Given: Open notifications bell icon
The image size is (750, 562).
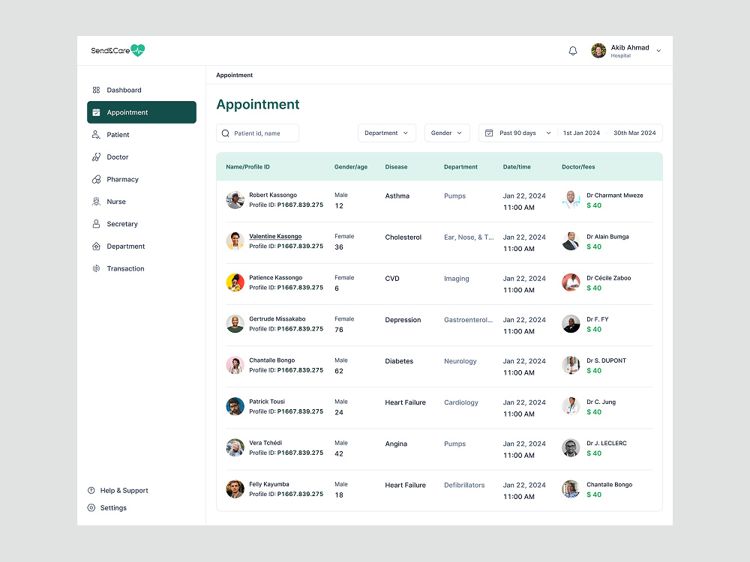Looking at the screenshot, I should click(572, 51).
